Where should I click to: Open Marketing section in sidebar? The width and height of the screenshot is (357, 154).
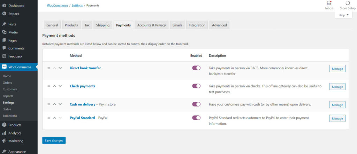(16, 141)
